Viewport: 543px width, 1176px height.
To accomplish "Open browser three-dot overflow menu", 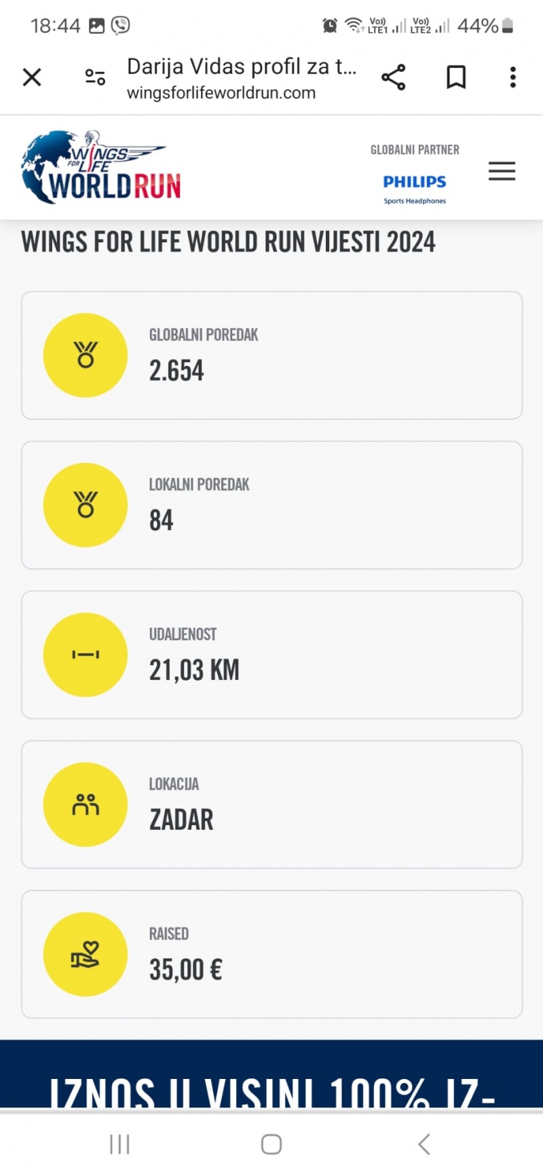I will (x=513, y=77).
